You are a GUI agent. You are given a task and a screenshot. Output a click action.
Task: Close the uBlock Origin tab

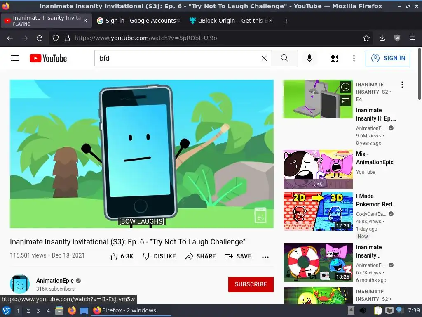[270, 21]
